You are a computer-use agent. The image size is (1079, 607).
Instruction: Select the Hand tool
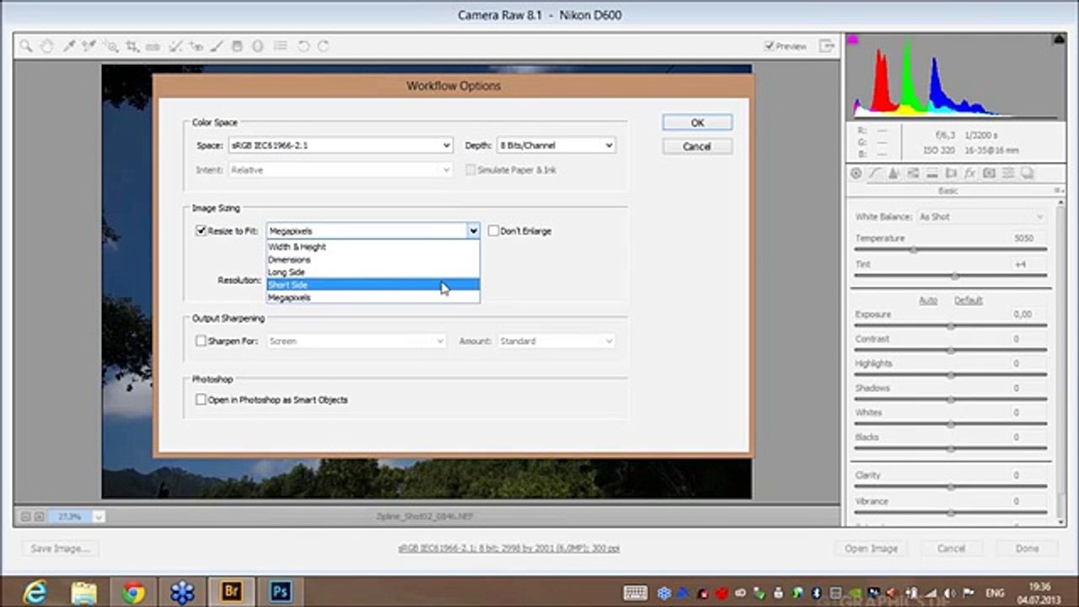click(47, 46)
